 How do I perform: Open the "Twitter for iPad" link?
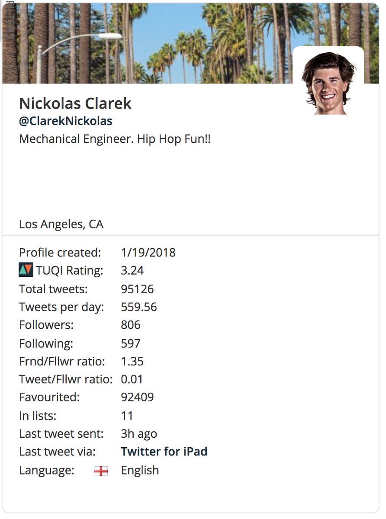[164, 452]
